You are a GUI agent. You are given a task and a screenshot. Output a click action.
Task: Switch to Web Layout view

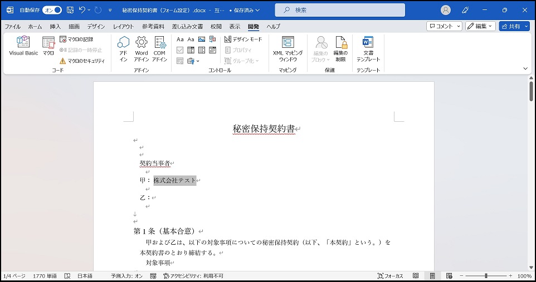coord(449,276)
